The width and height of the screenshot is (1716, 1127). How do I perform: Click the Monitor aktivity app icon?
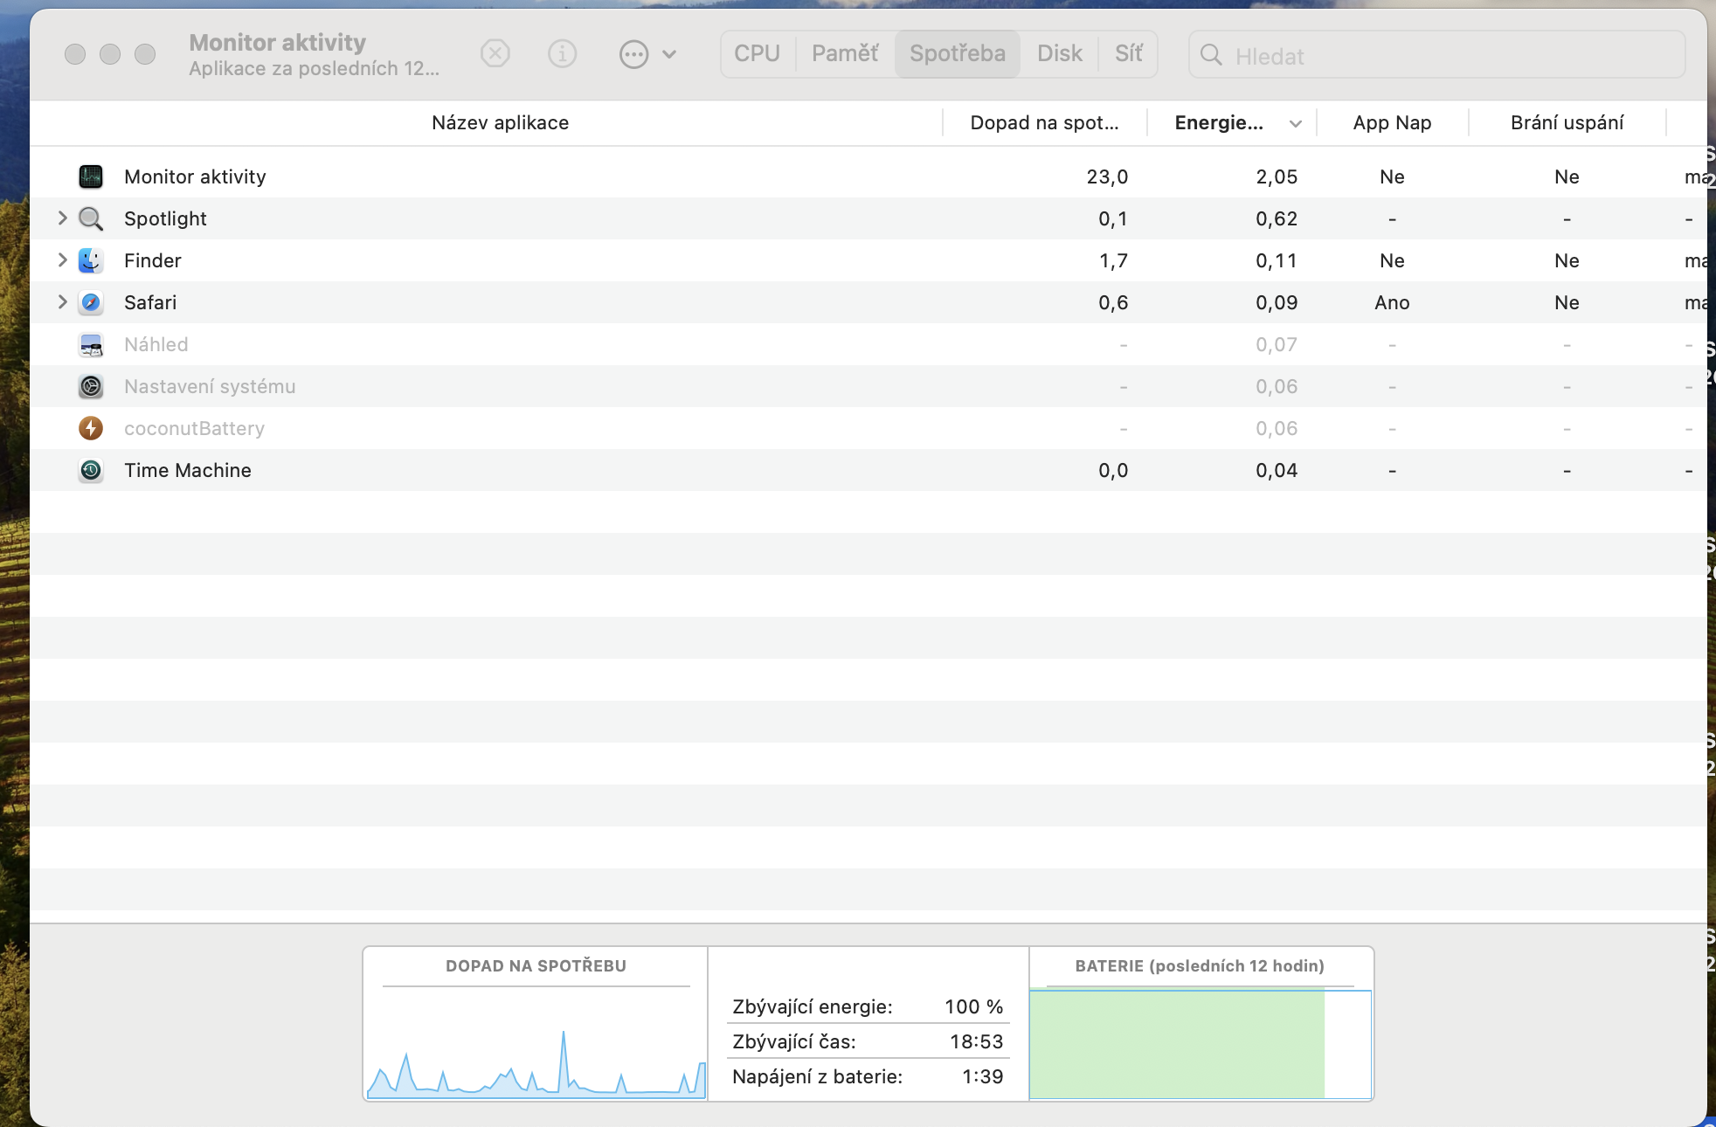[x=91, y=176]
